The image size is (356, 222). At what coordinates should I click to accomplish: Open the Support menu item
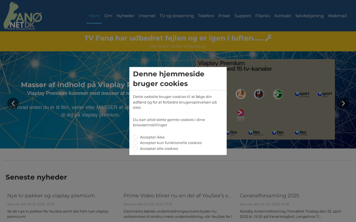point(243,16)
